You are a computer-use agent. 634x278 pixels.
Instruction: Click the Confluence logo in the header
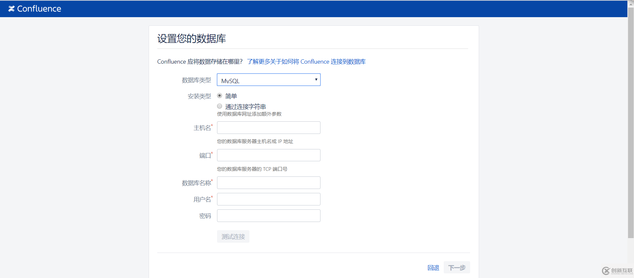click(x=35, y=9)
